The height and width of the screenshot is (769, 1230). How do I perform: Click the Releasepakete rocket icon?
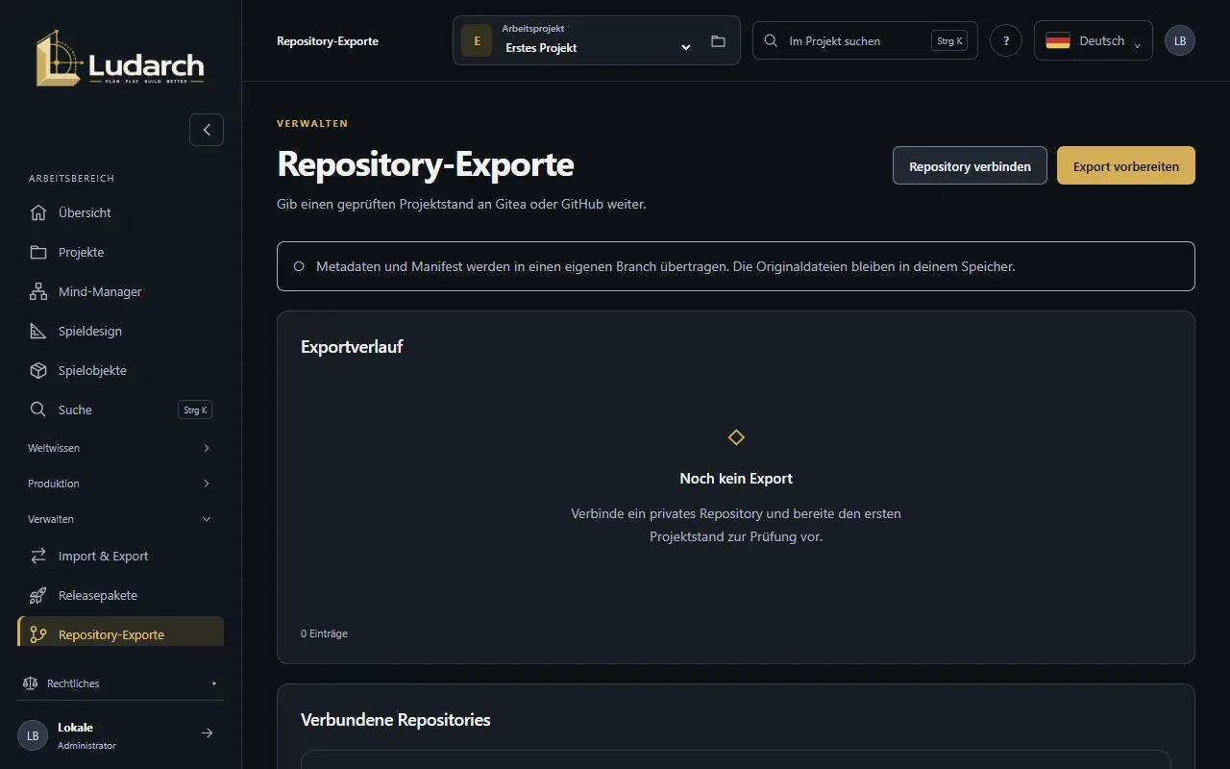click(38, 595)
